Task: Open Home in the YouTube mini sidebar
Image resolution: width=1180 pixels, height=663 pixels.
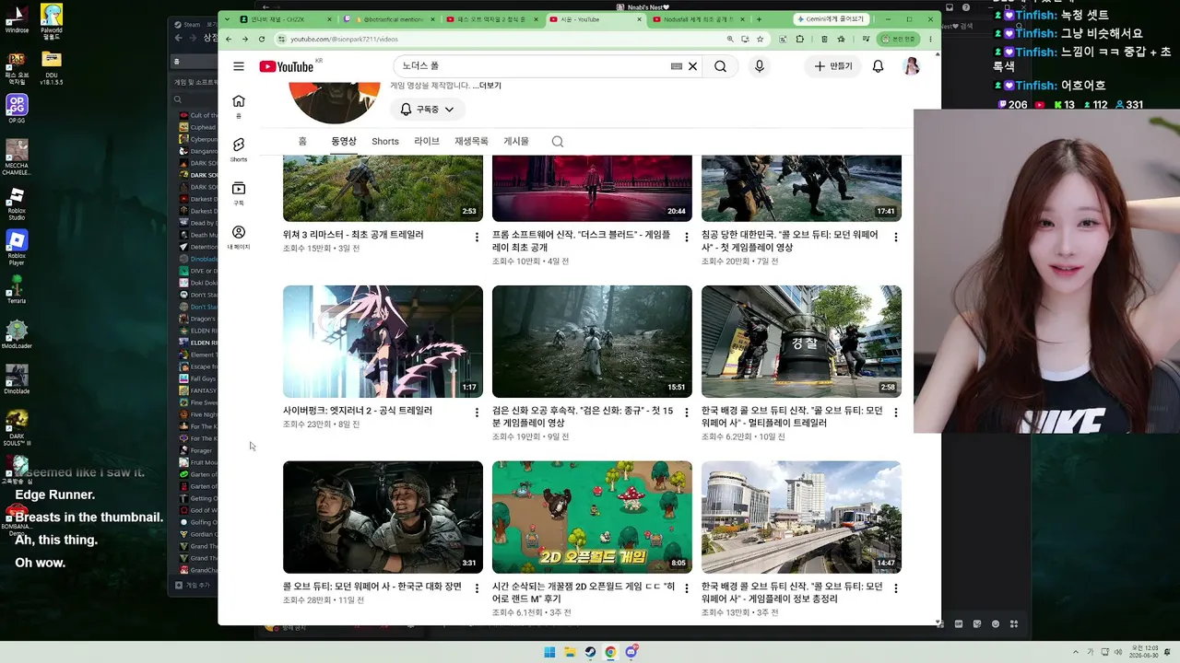Action: point(239,106)
